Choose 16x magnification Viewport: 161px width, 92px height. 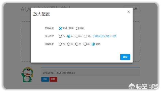tap(86, 36)
